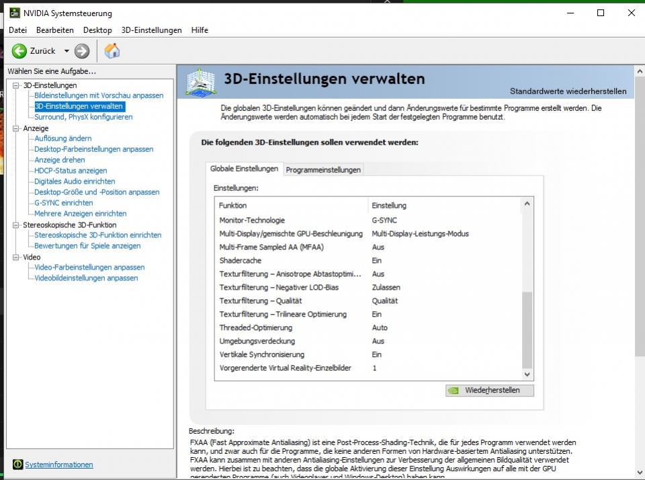
Task: Select Bildeinstellungen mit Vorschau anpassen
Action: (99, 95)
